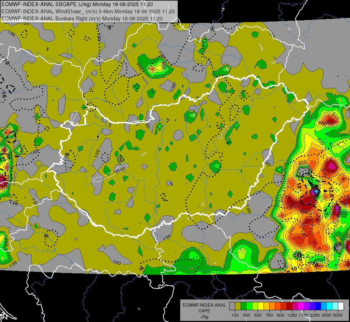Click the legend value 3000
Image resolution: width=350 pixels, height=322 pixels.
(326, 315)
